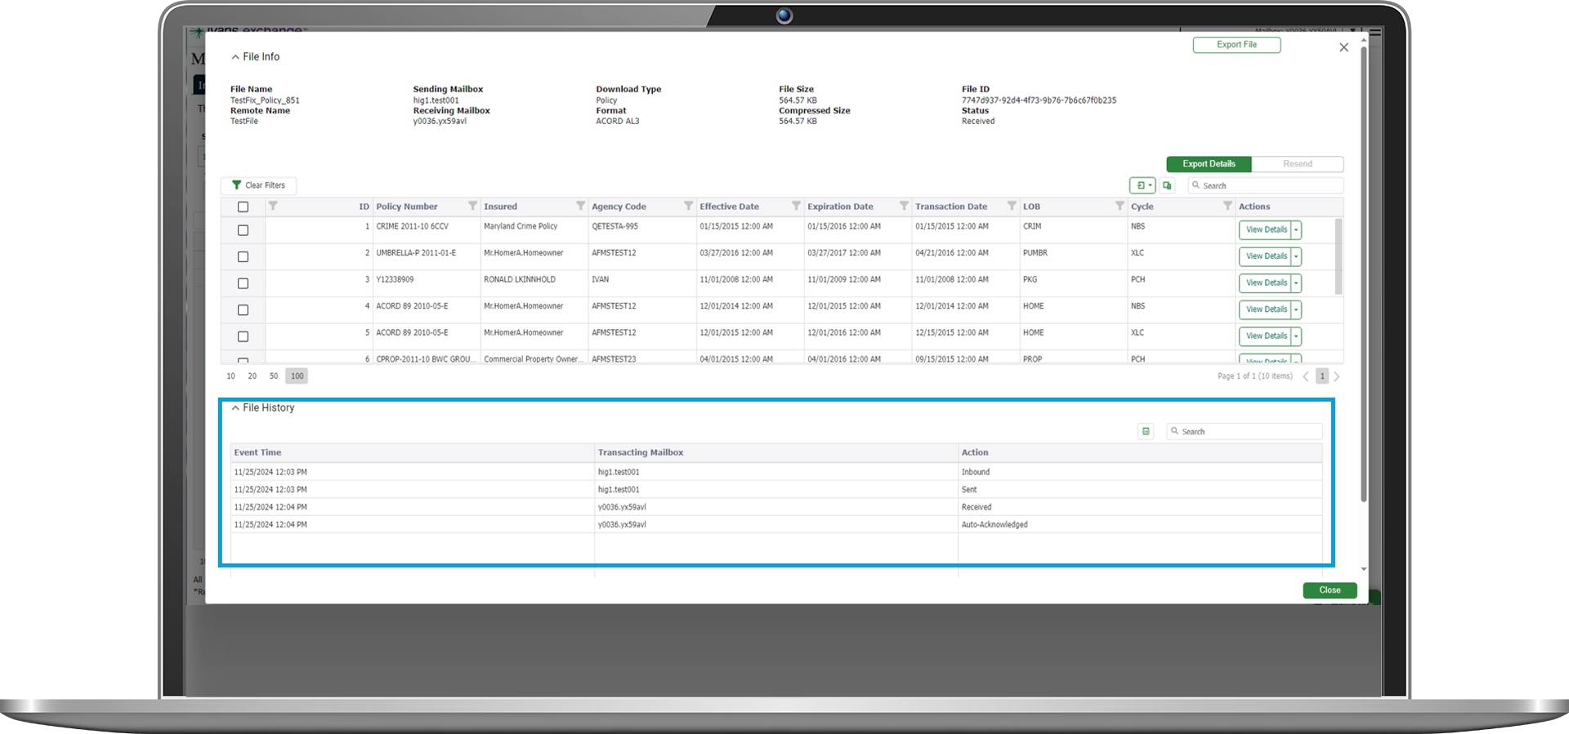Screen dimensions: 1569x734
Task: Click the column chooser icon beside grid search
Action: tap(1167, 185)
